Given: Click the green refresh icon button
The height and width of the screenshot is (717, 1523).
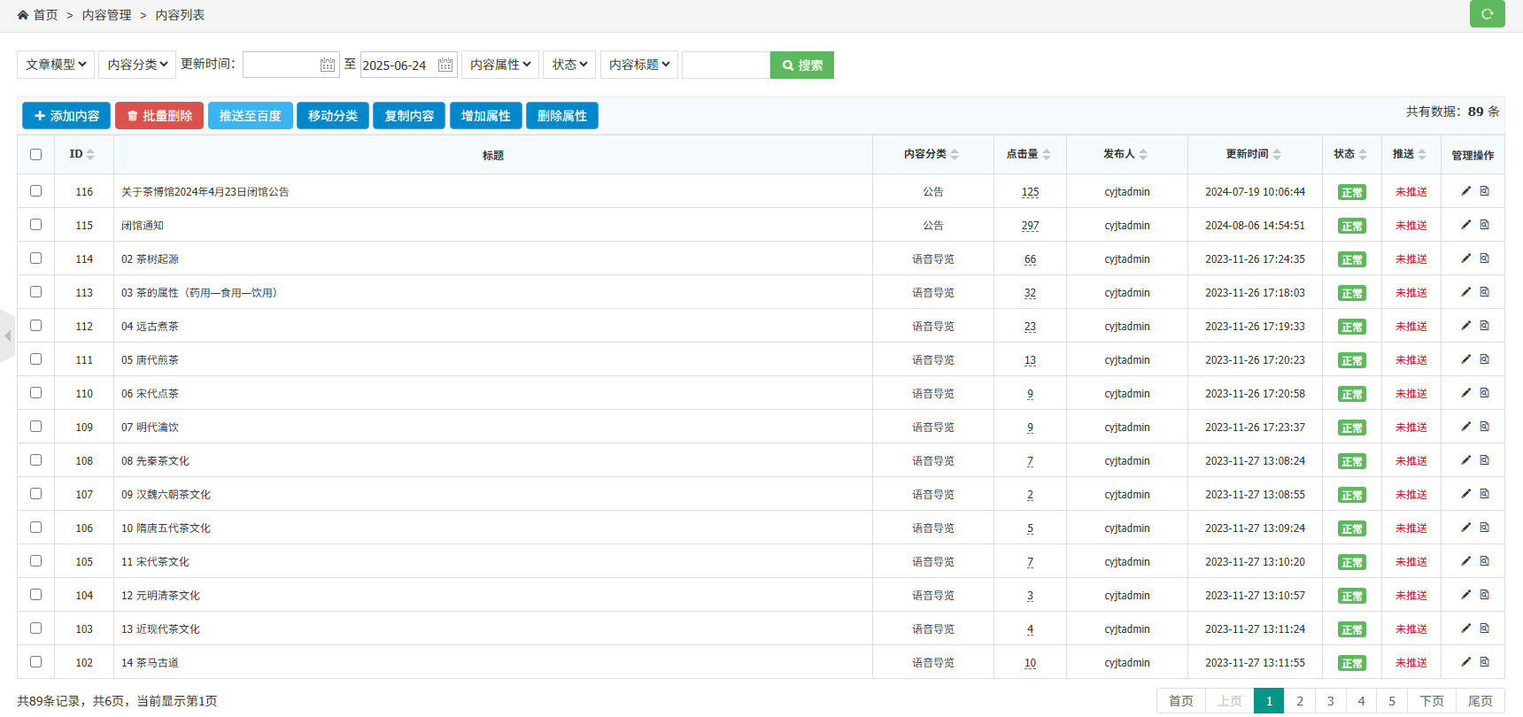Looking at the screenshot, I should tap(1487, 14).
